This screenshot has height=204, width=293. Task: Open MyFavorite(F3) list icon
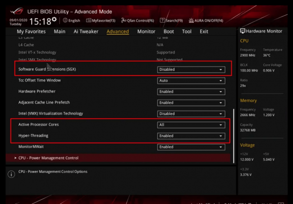(88, 20)
